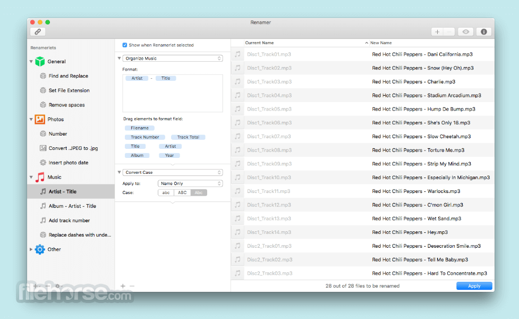
Task: Click the add files plus toolbar button
Action: pos(437,32)
